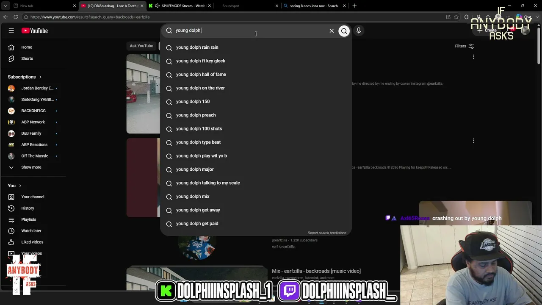Mute the SPLIFFMODE Stream tab audio

point(158,6)
